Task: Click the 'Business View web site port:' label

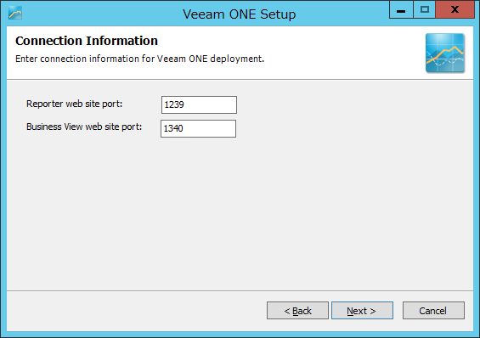Action: click(84, 127)
